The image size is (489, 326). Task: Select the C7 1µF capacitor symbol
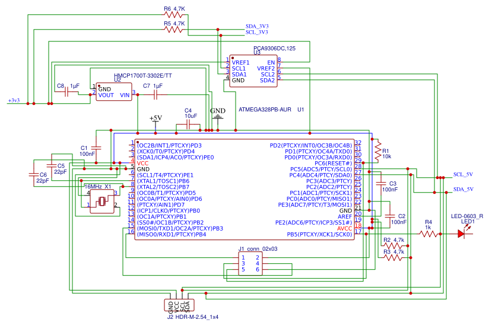click(x=155, y=95)
